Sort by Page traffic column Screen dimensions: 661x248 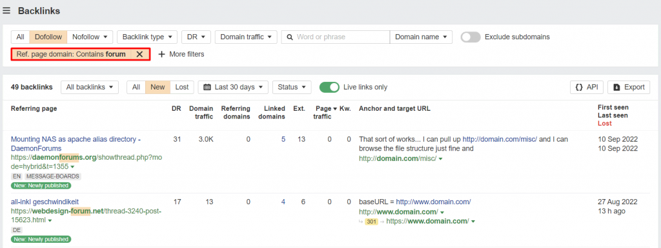(325, 112)
